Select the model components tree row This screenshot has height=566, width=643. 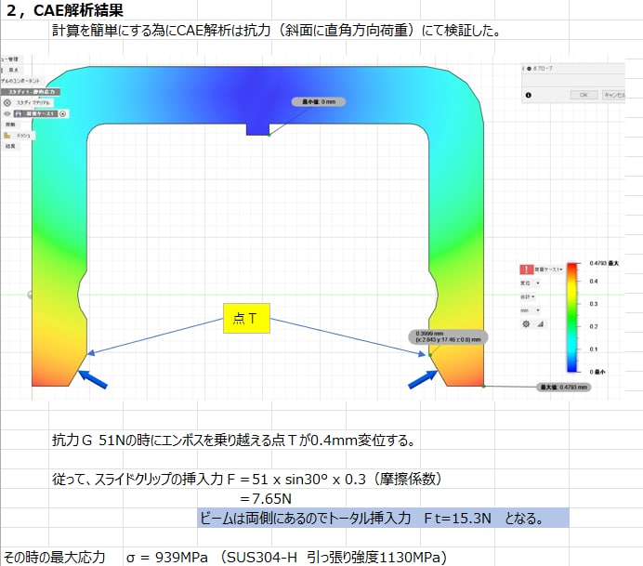[20, 81]
